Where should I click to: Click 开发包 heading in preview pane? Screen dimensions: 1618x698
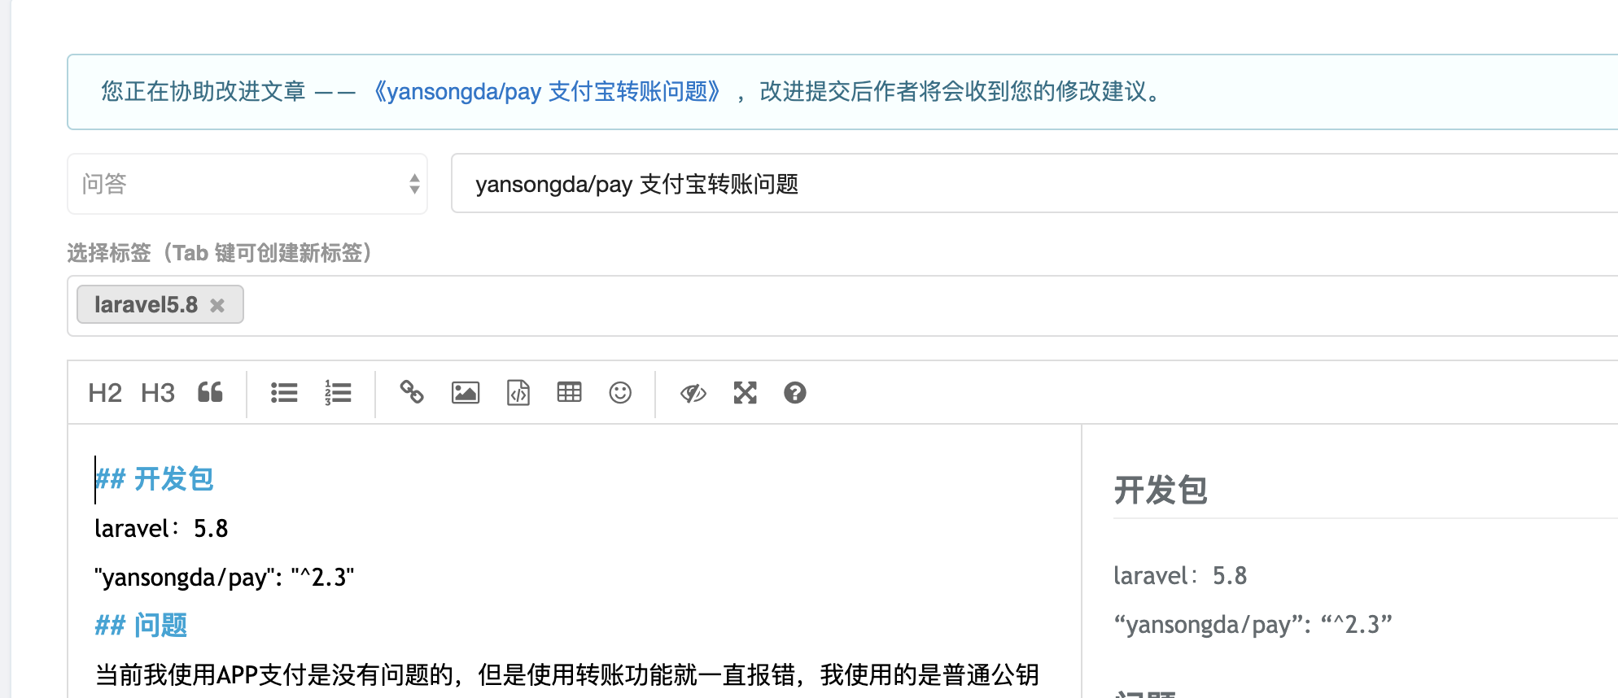tap(1161, 491)
